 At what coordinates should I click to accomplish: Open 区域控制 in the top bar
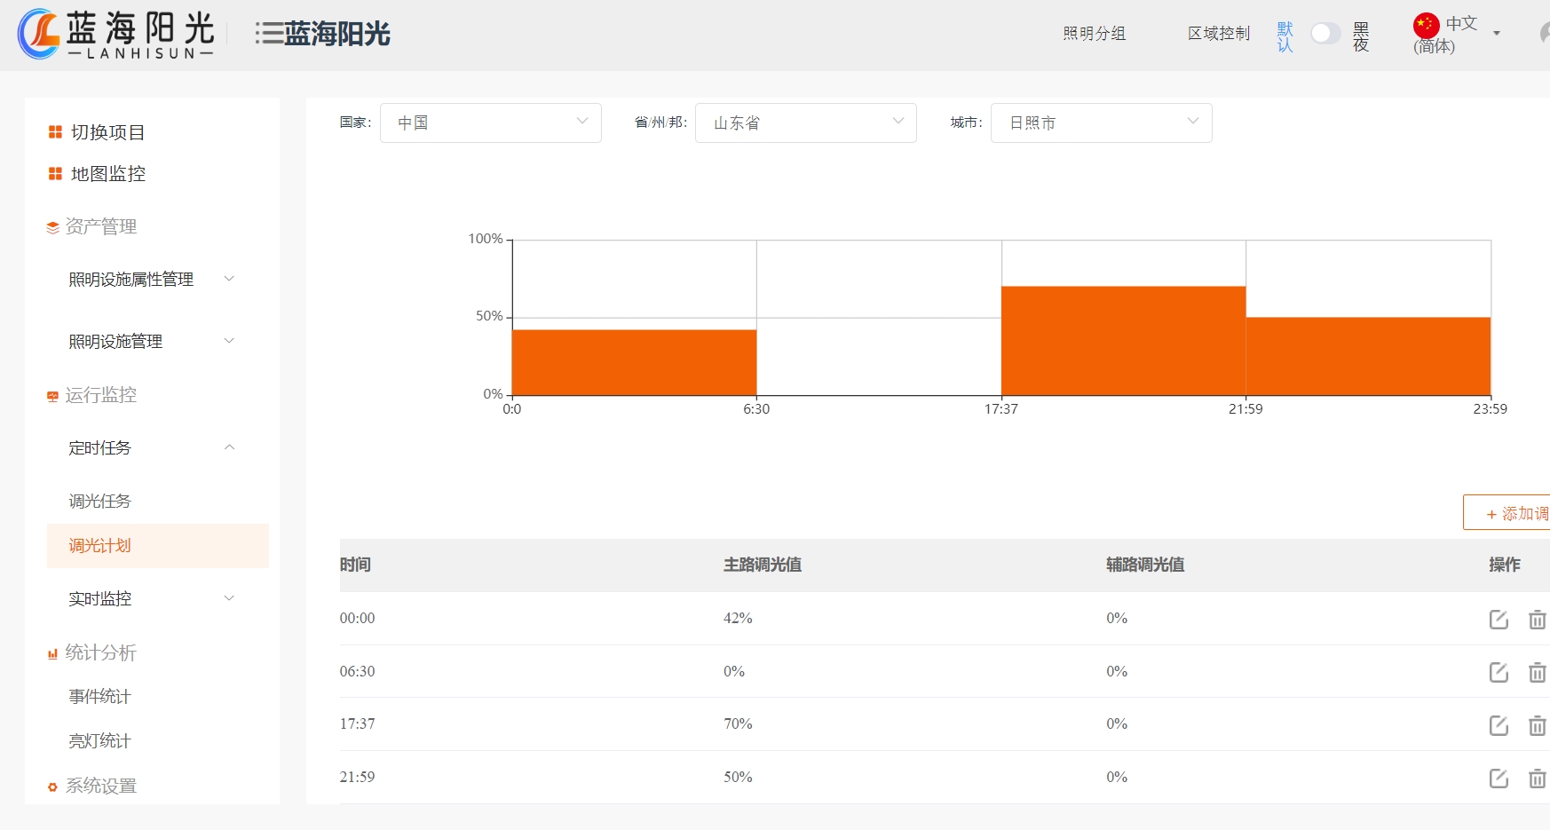coord(1218,34)
